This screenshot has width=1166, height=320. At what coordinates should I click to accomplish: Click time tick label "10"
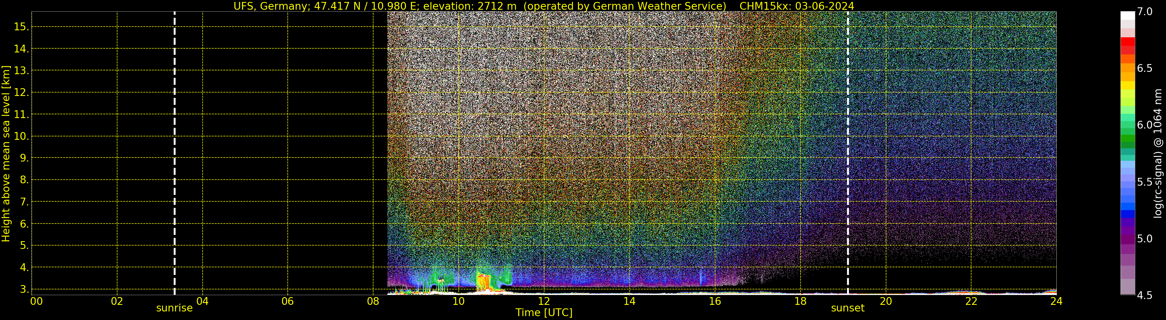(x=458, y=301)
